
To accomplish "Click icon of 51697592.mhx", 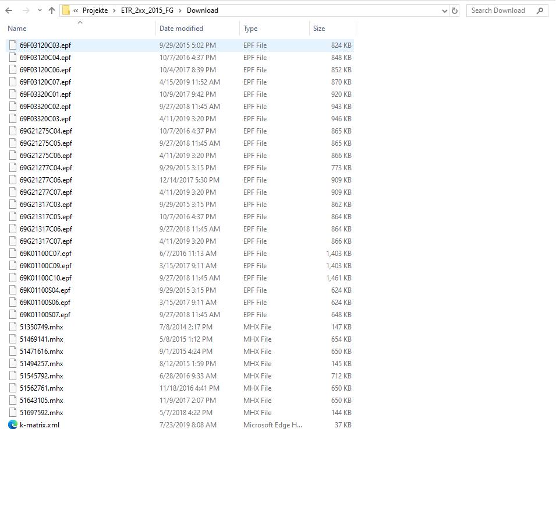I will (13, 413).
